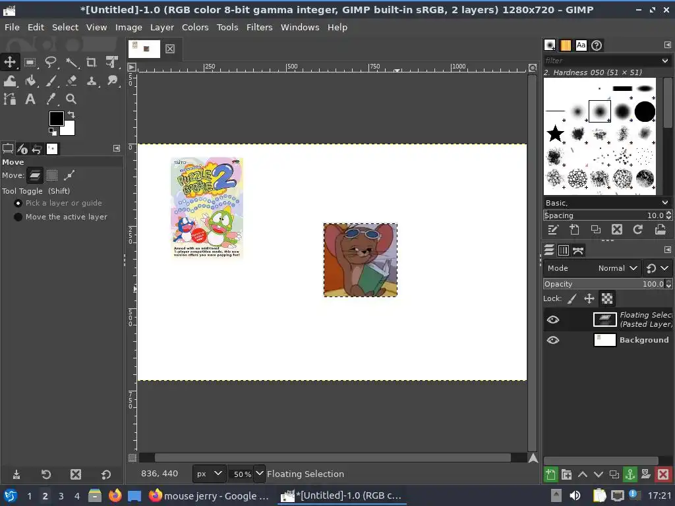
Task: Select the Fuzzy Select wand tool
Action: (x=71, y=63)
